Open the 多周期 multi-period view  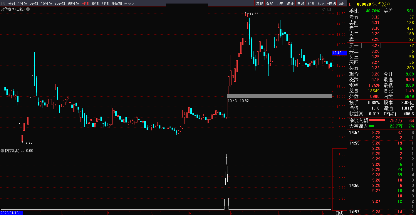pos(116,4)
